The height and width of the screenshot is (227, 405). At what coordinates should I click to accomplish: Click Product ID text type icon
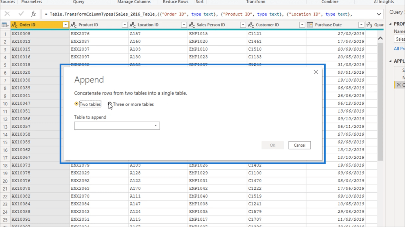73,25
